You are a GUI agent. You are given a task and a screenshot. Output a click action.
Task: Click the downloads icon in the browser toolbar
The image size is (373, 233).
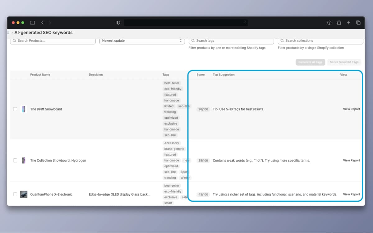point(329,22)
